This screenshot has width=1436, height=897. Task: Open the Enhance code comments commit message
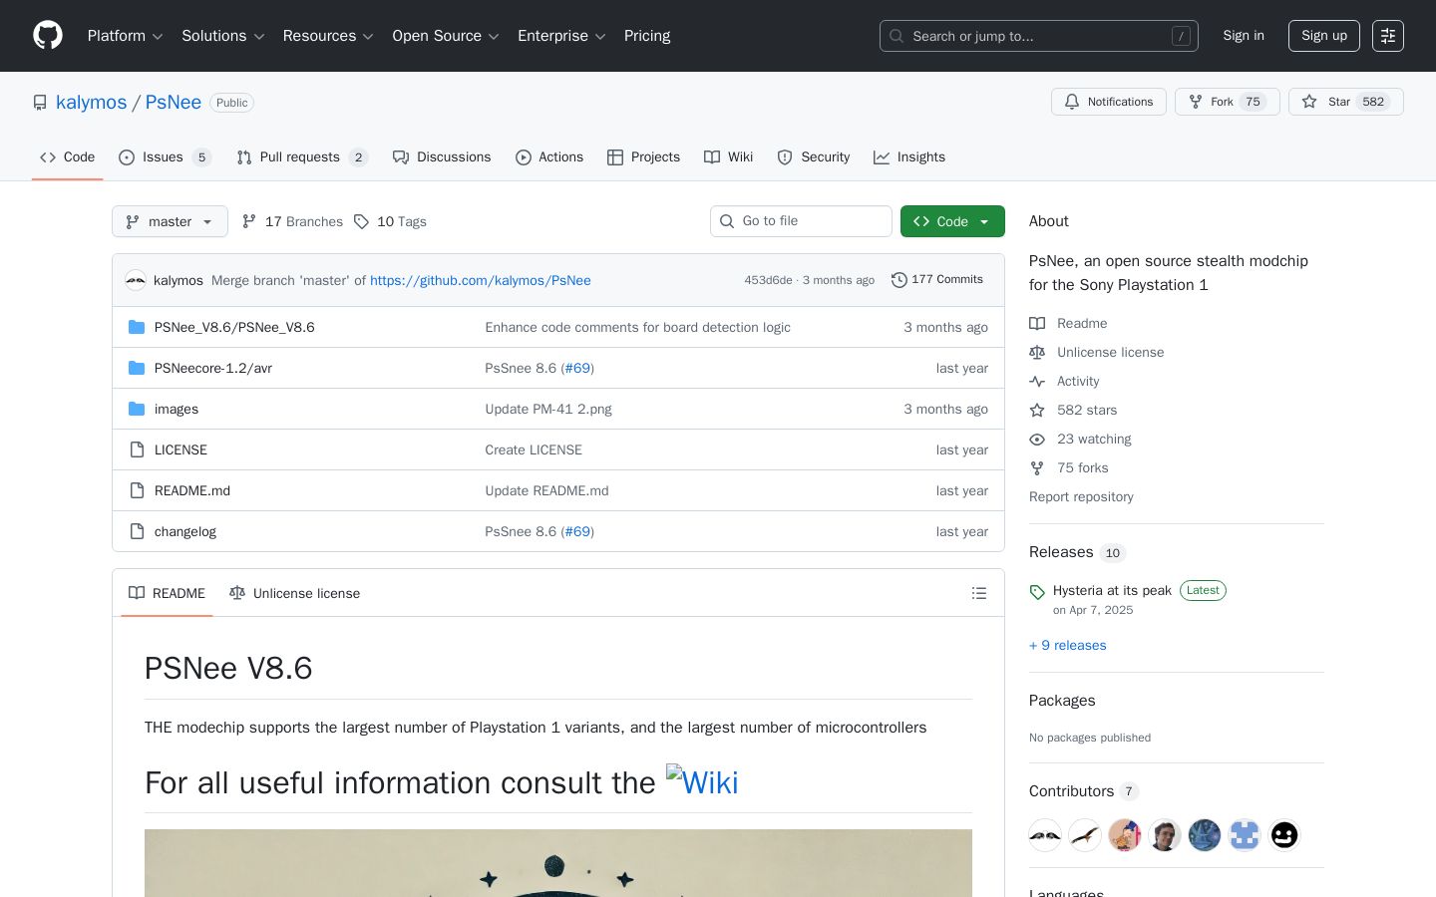[637, 327]
